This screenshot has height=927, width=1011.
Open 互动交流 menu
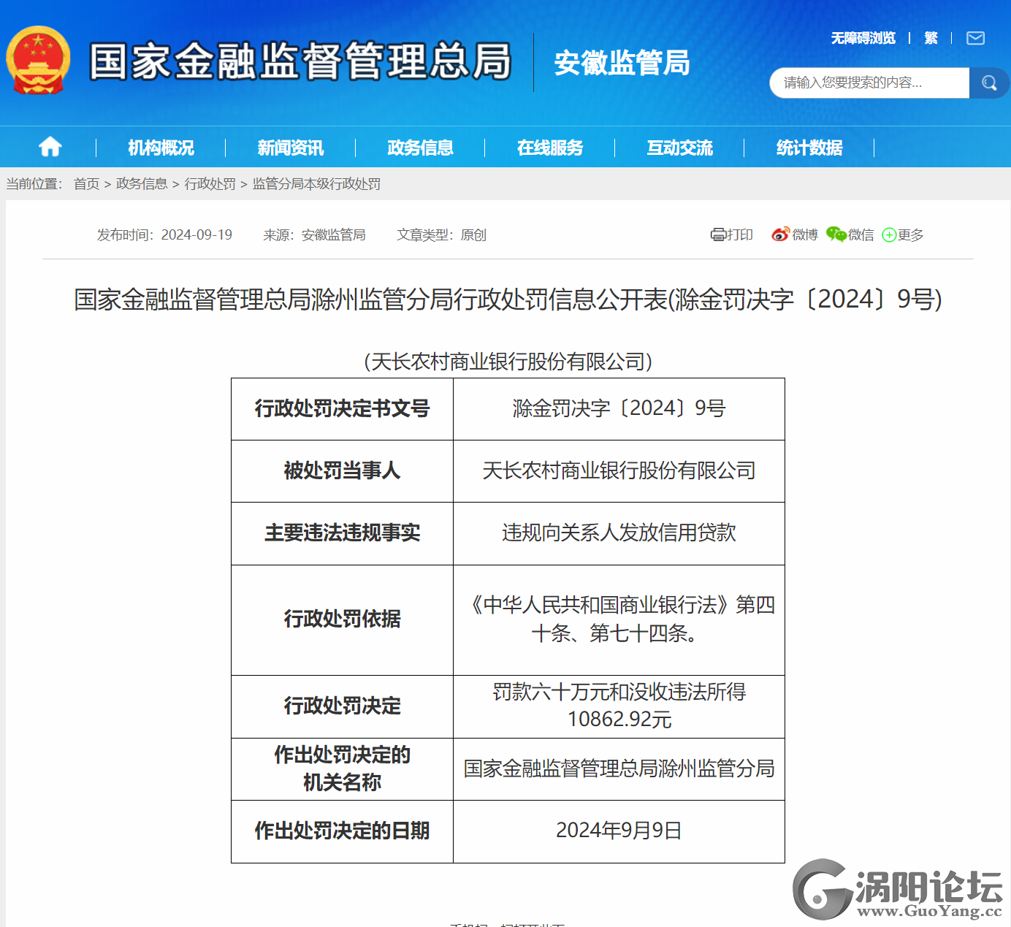[679, 148]
